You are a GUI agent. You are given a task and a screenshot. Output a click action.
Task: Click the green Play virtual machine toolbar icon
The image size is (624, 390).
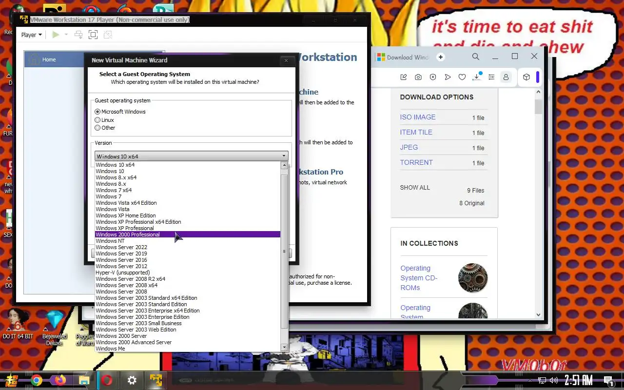(56, 35)
